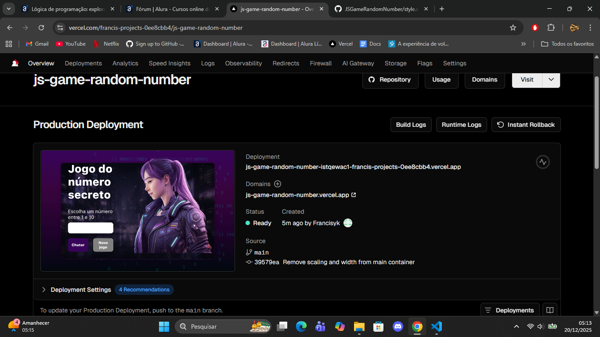Open Discord from the Windows taskbar
Viewport: 600px width, 337px height.
coord(398,326)
